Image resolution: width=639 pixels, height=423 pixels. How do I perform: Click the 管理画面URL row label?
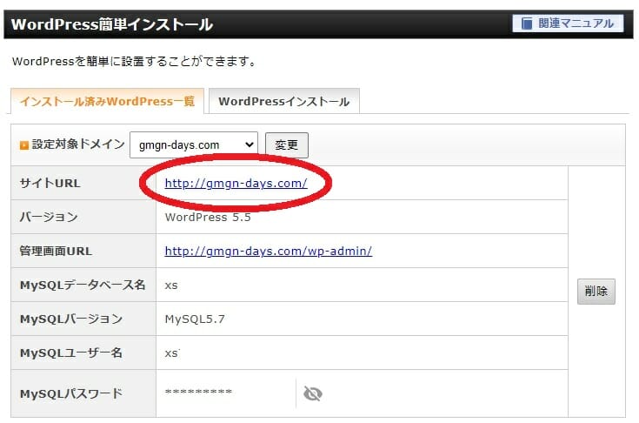coord(56,251)
